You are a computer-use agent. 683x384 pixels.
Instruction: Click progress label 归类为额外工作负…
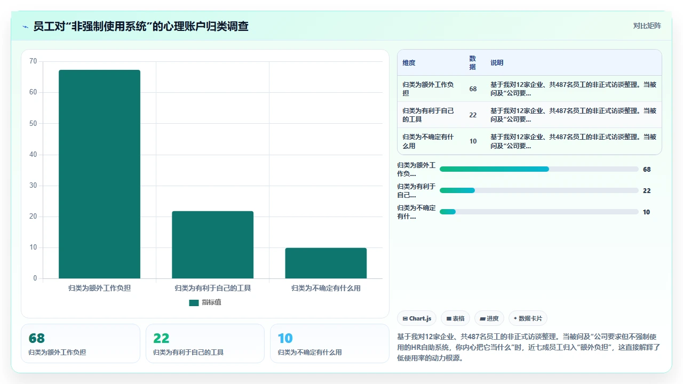click(x=416, y=169)
